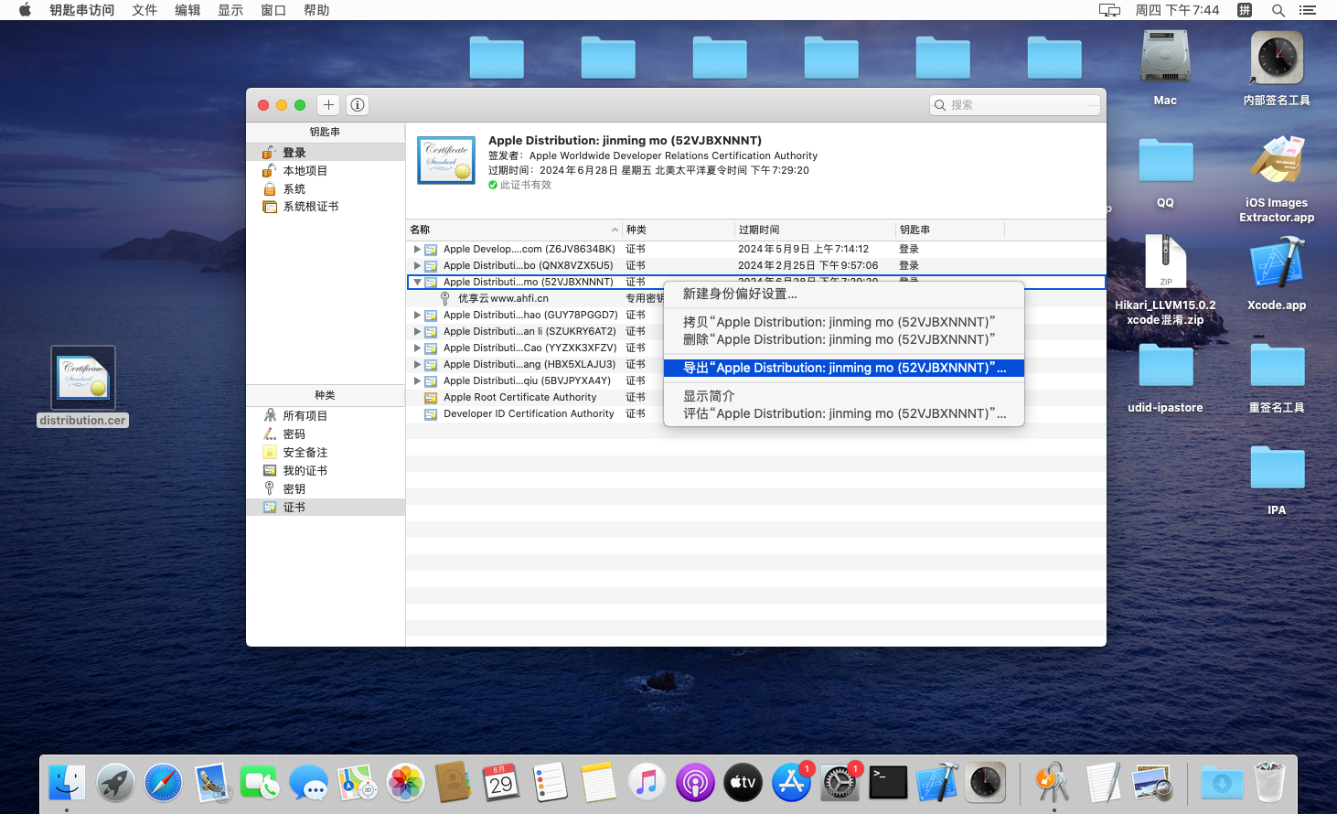The height and width of the screenshot is (814, 1337).
Task: Sort by 种类 column header
Action: [678, 230]
